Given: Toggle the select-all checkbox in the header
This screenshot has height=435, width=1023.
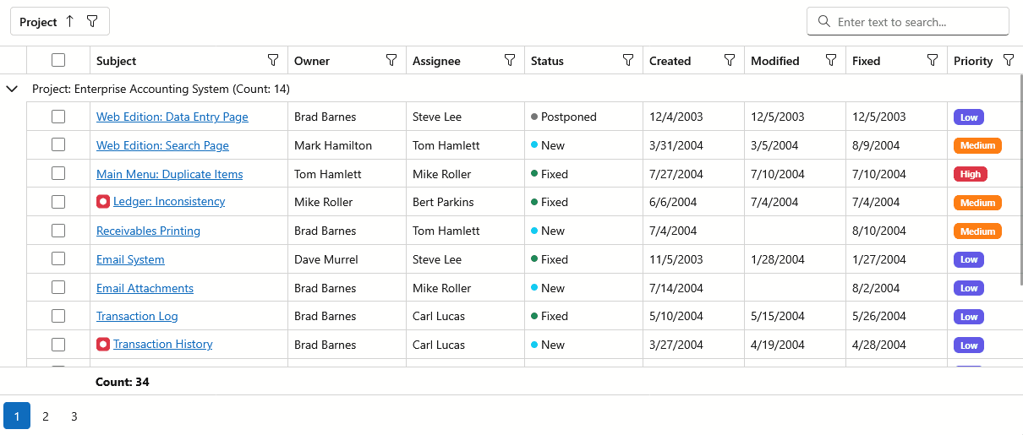Looking at the screenshot, I should (x=58, y=60).
